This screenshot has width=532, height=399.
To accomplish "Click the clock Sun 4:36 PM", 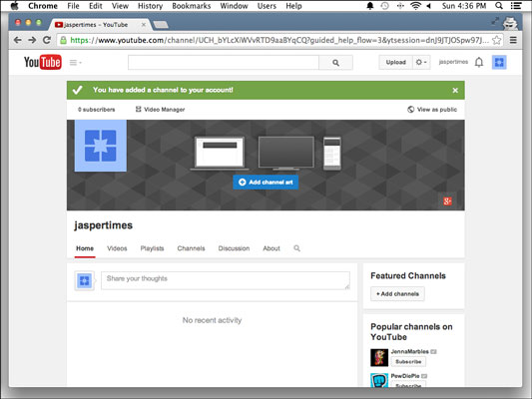I will (464, 6).
